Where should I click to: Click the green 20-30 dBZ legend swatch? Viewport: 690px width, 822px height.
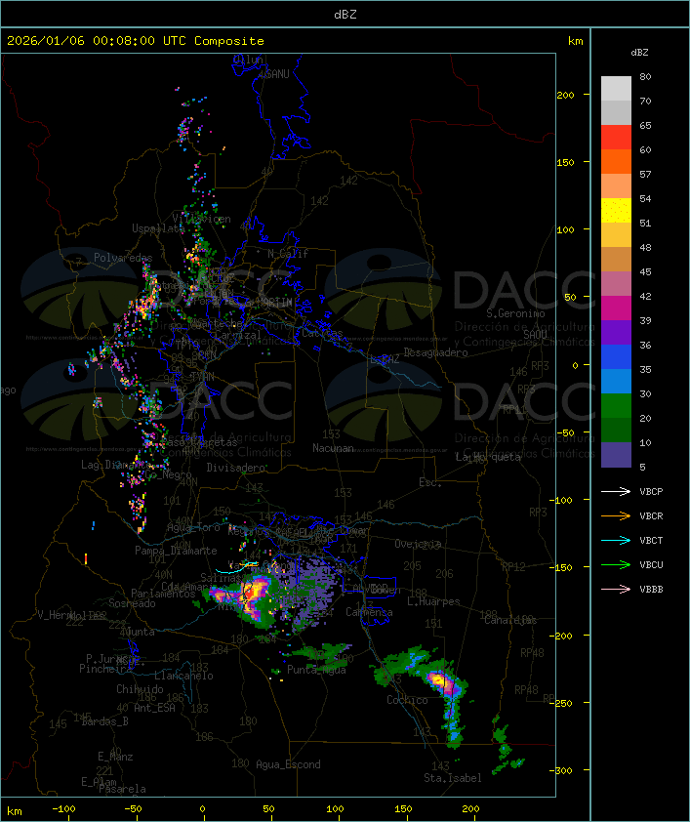616,406
